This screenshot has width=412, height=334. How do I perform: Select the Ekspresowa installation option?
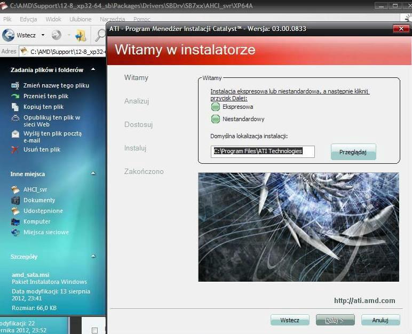216,107
